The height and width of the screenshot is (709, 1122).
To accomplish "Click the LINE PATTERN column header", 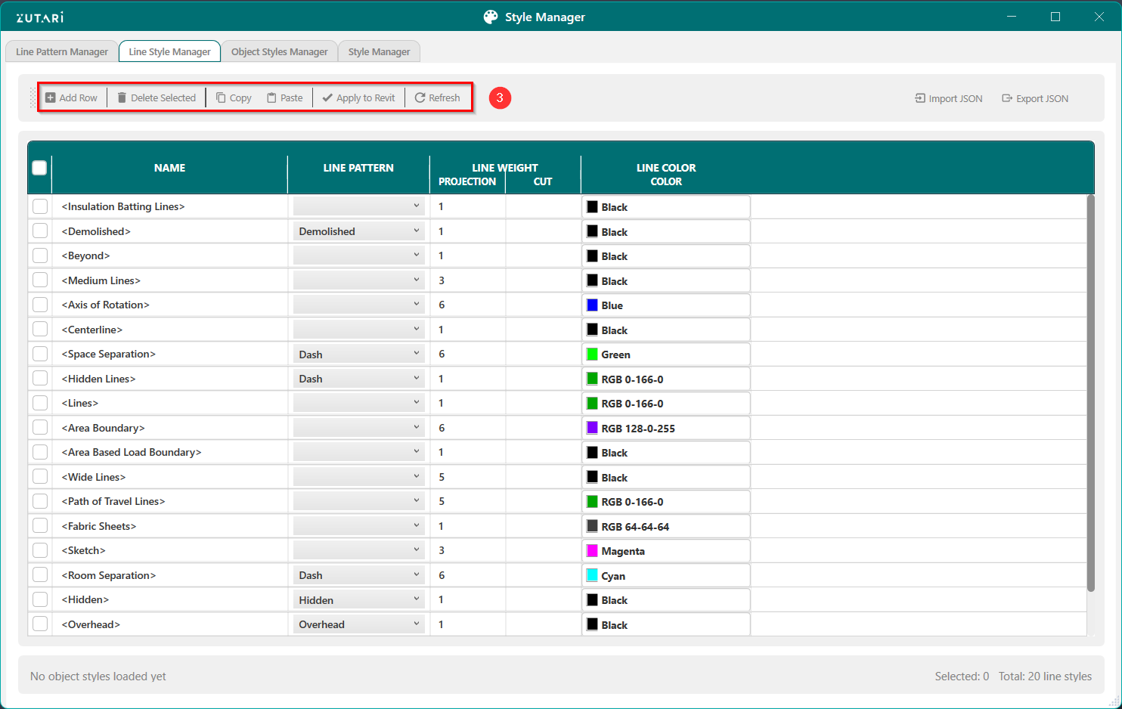I will point(358,169).
